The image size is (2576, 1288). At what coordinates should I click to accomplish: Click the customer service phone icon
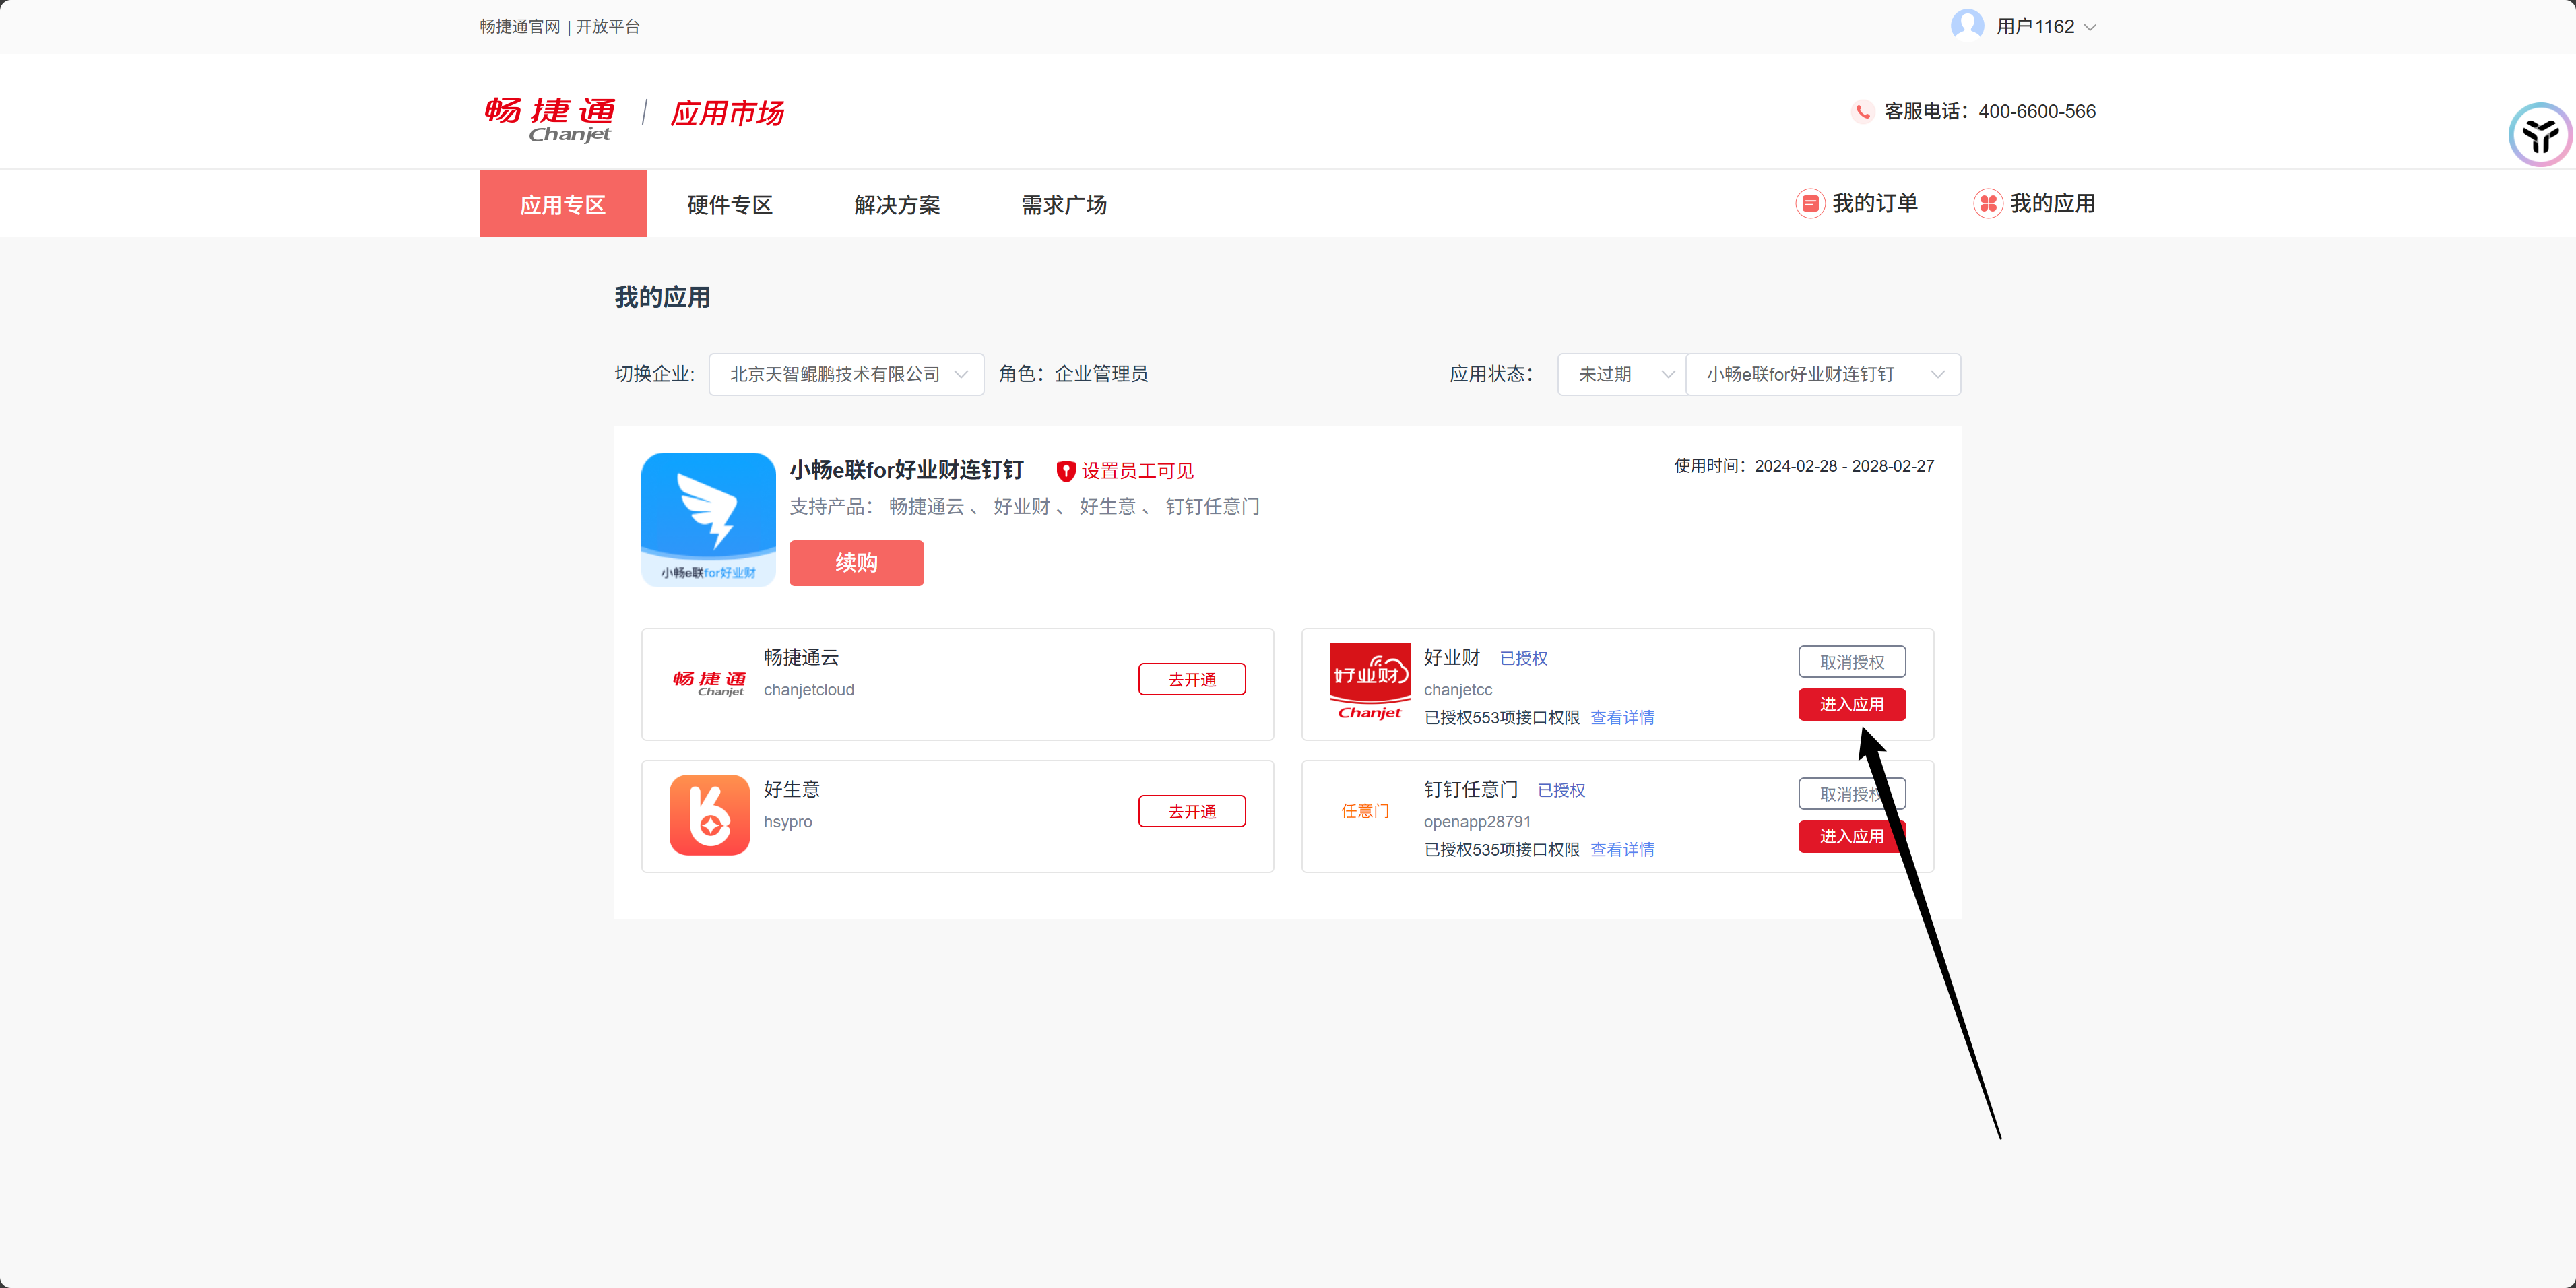(1862, 112)
